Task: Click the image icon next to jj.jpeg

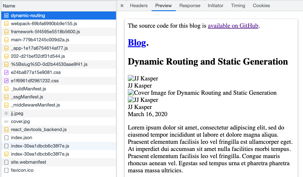Action: (x=6, y=113)
